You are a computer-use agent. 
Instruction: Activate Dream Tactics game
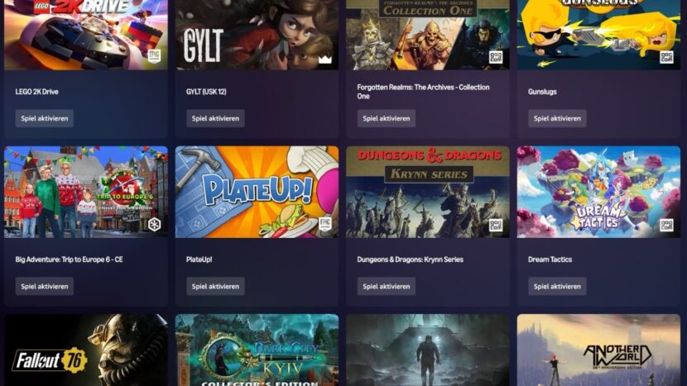click(x=557, y=286)
